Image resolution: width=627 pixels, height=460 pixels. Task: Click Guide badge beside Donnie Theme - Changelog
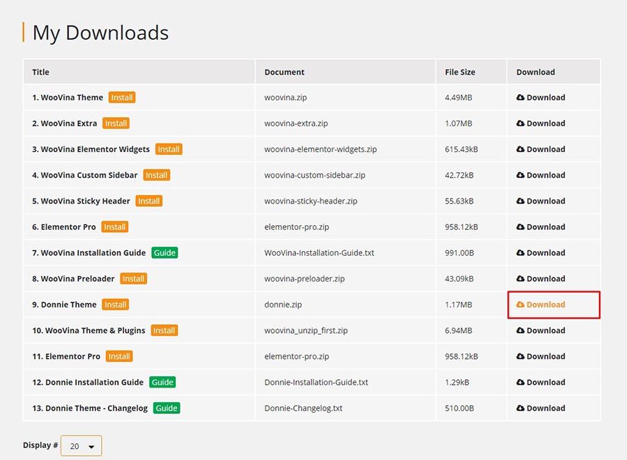tap(167, 408)
